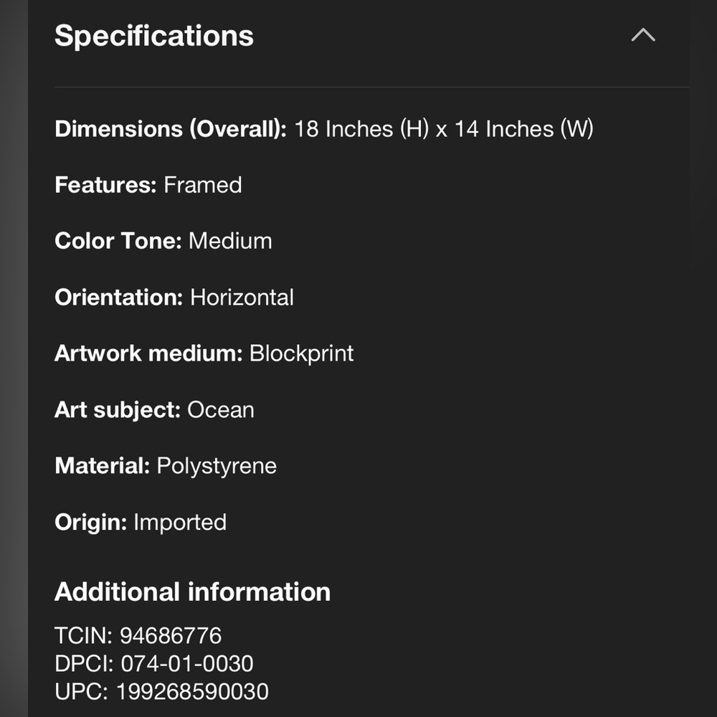Click the word Blockprint

coord(301,353)
